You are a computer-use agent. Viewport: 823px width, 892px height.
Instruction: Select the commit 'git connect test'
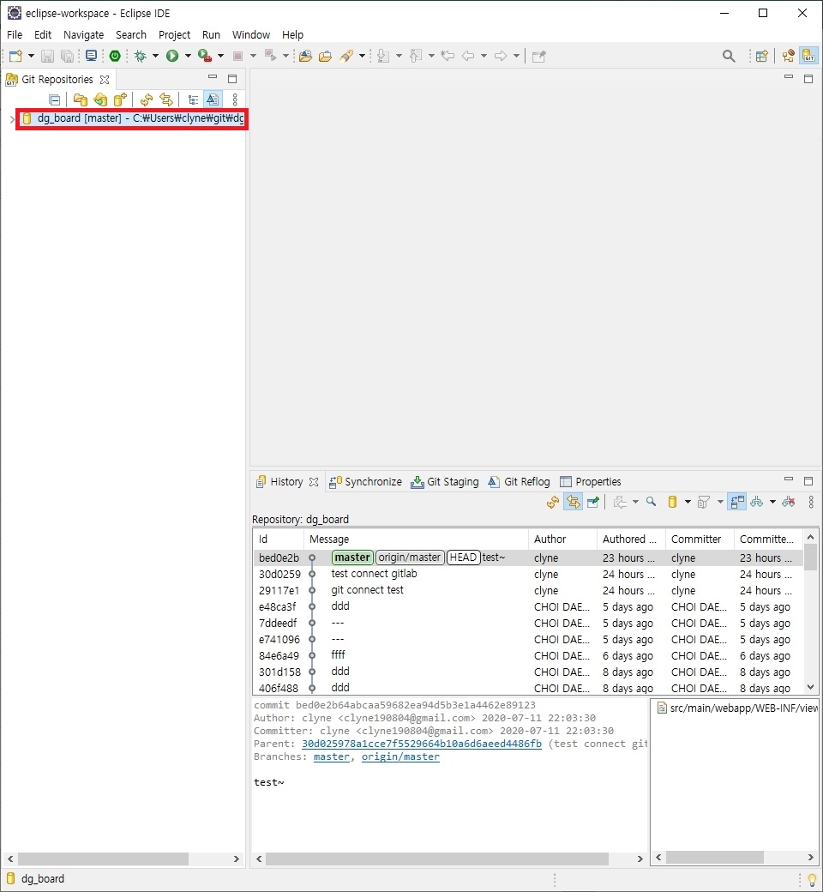(367, 590)
